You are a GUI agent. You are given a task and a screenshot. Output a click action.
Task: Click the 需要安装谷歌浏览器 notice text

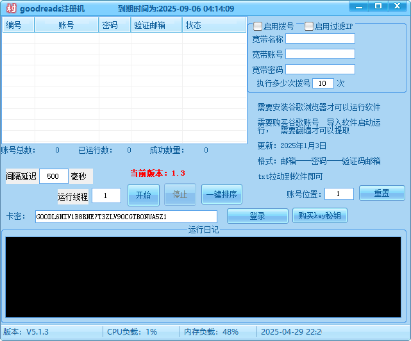[319, 107]
